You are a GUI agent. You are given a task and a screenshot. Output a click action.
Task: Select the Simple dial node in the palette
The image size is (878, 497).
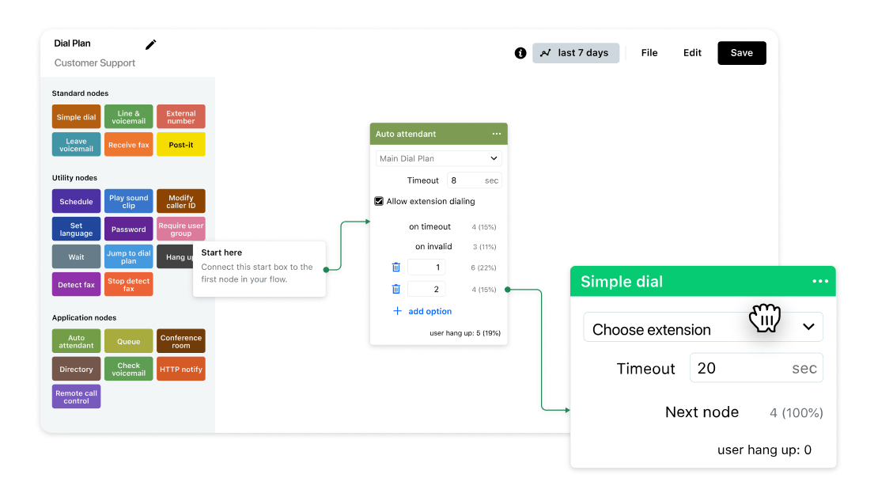76,116
